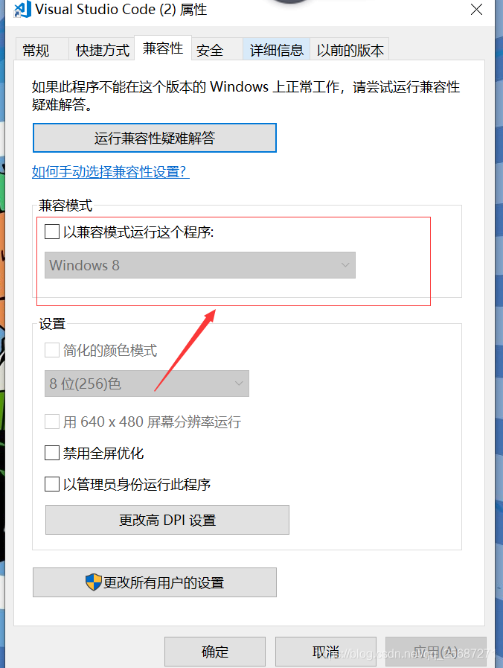Enable 以兼容模式运行这个程序 checkbox

click(52, 232)
